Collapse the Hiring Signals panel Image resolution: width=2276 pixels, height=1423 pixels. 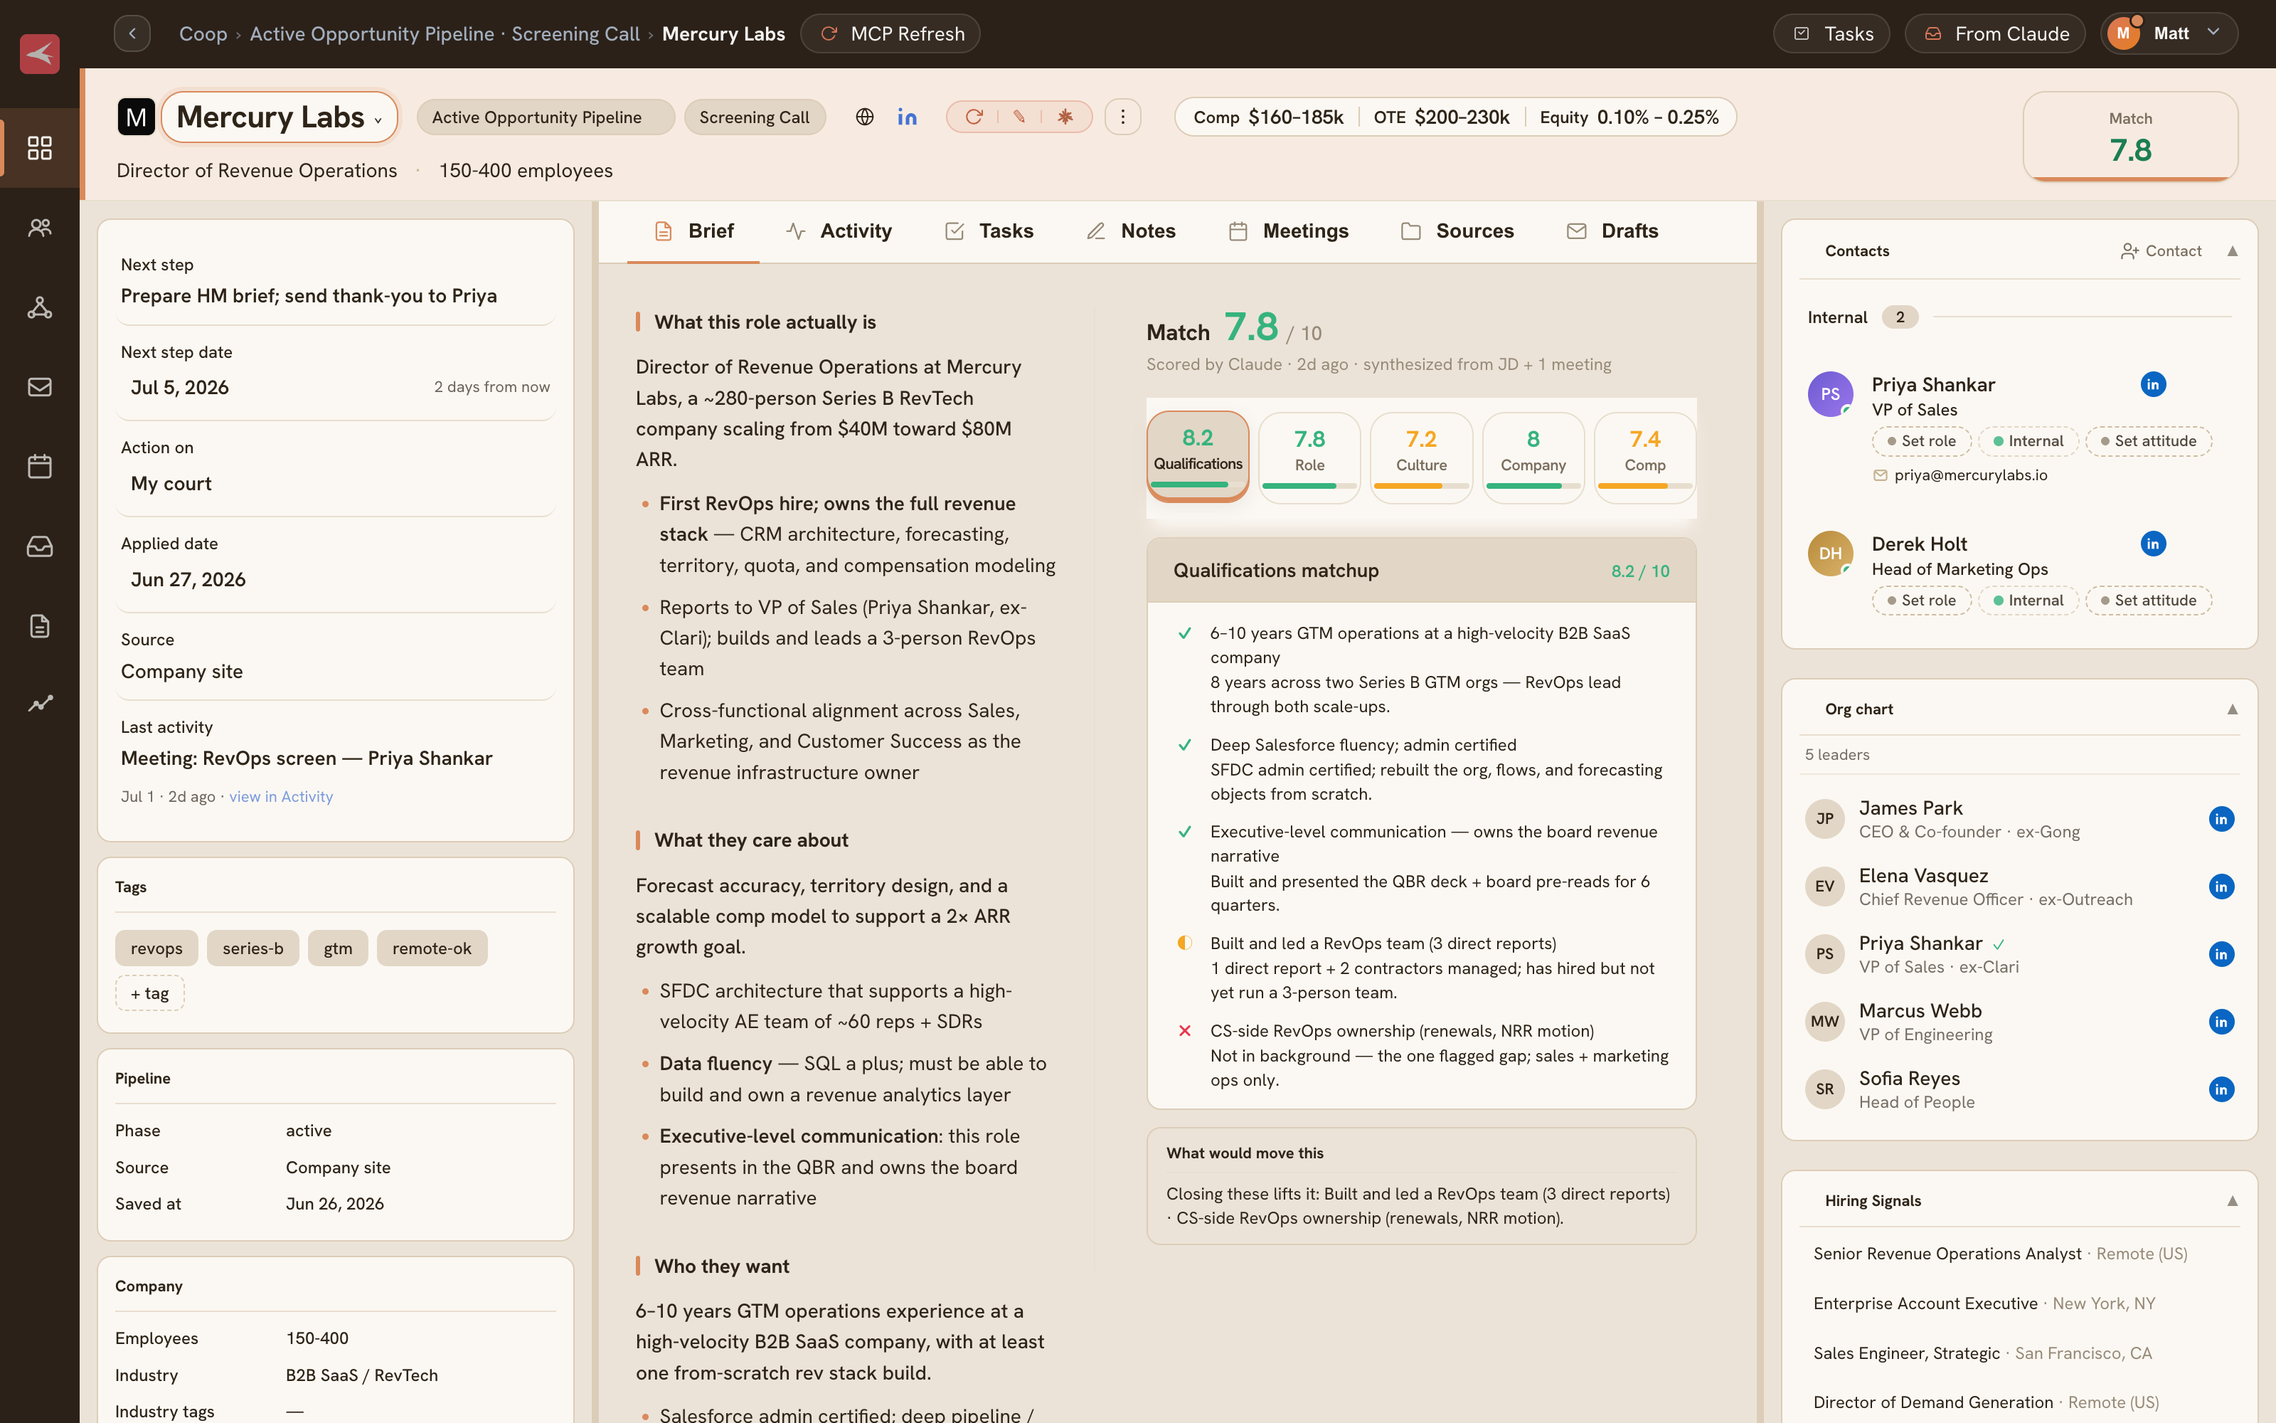coord(2232,1201)
